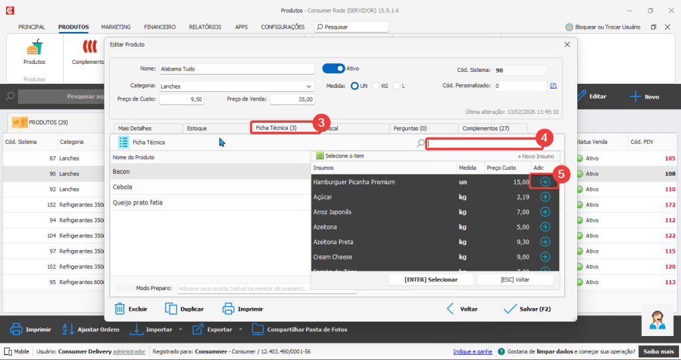Open the FINANCEIRO menu
Image resolution: width=681 pixels, height=360 pixels.
160,27
